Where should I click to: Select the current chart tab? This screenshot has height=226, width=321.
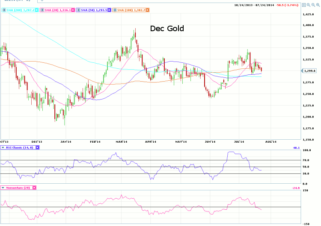[x=17, y=1]
